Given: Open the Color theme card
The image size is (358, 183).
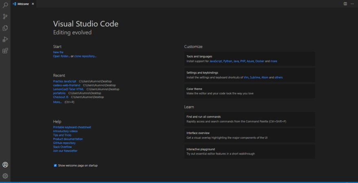Looking at the screenshot, I should 249,91.
